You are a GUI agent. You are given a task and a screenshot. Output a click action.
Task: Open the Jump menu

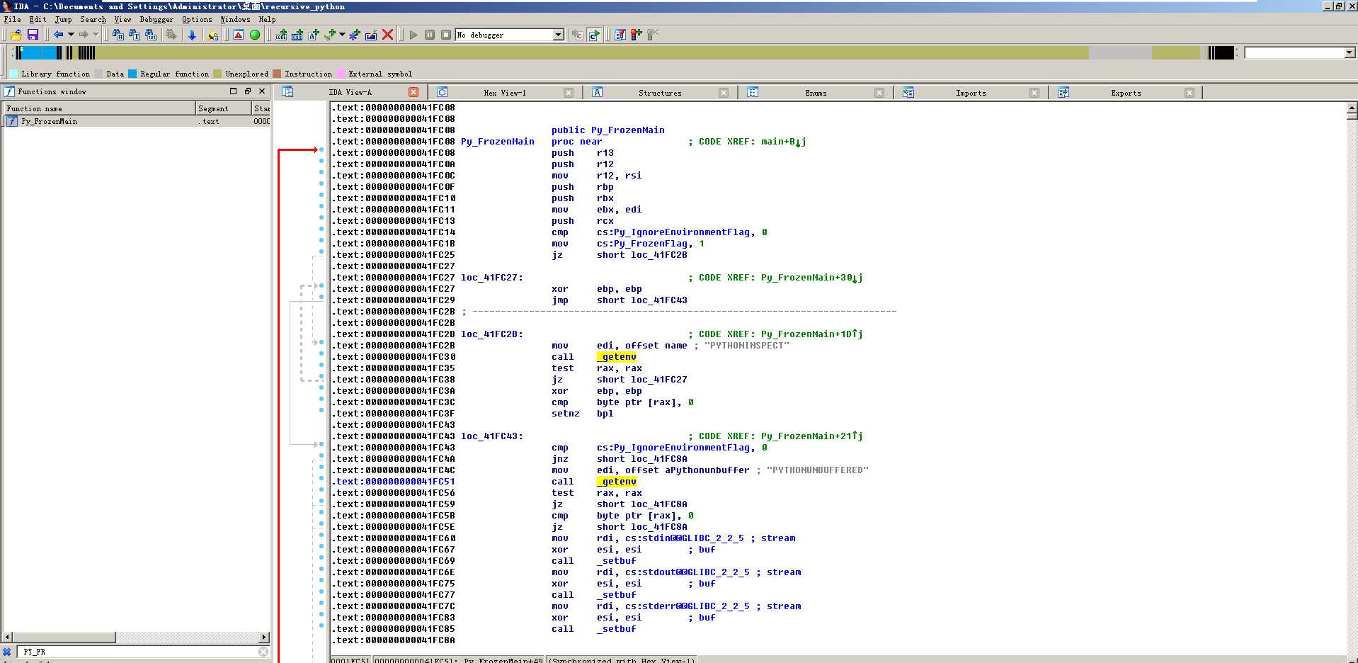(63, 19)
